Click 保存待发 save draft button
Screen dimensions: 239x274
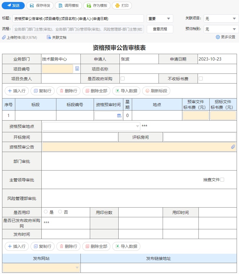pos(40,6)
